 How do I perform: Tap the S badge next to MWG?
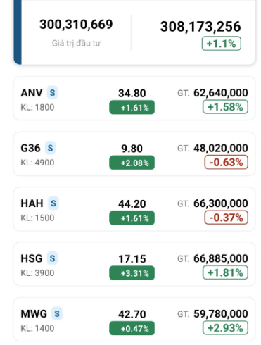57,313
